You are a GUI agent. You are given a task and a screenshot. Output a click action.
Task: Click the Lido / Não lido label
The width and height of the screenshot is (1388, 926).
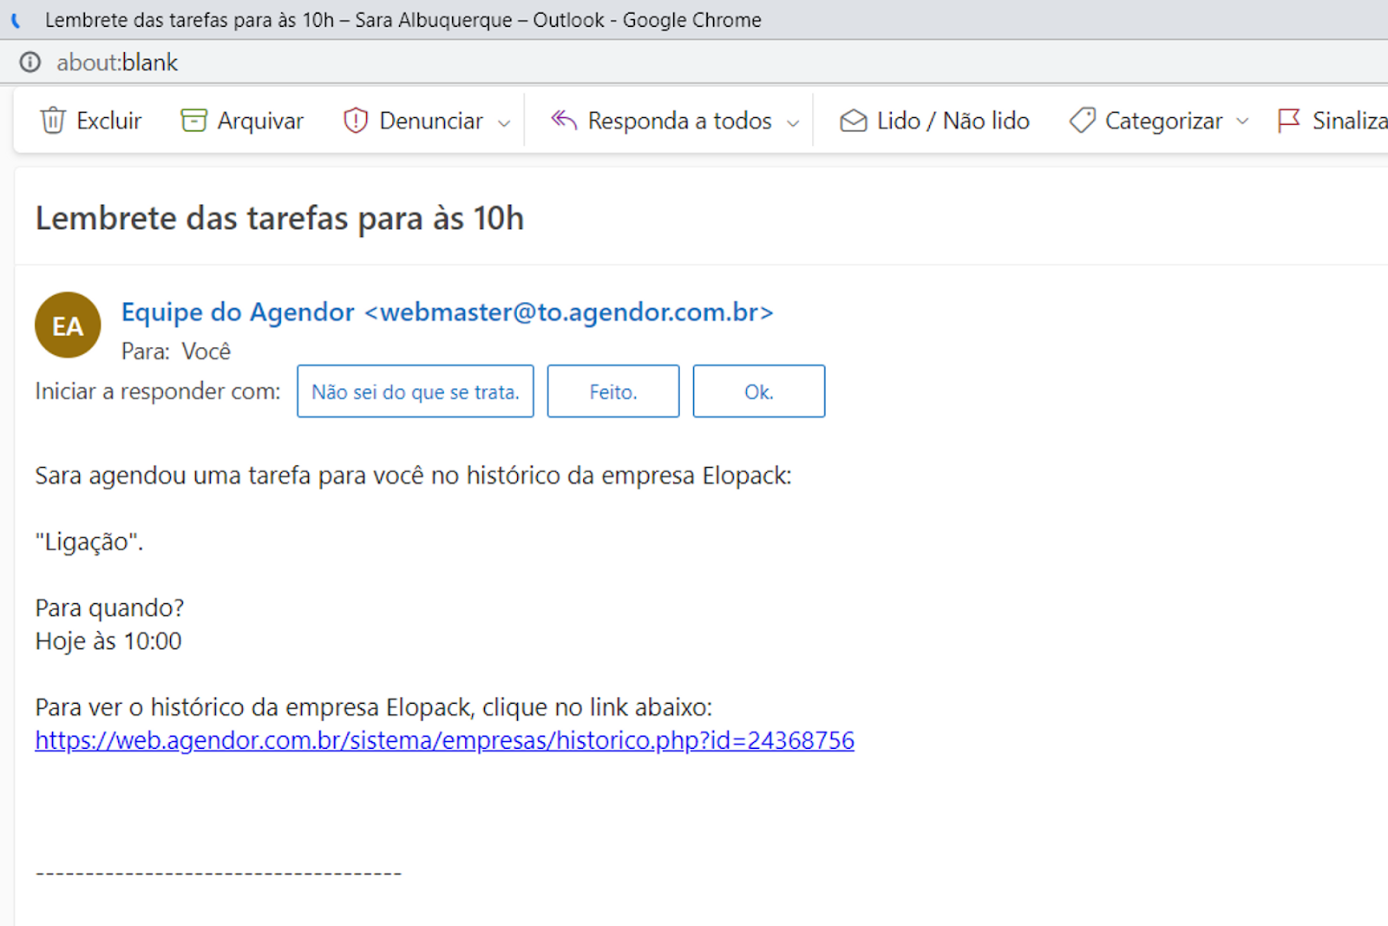953,121
